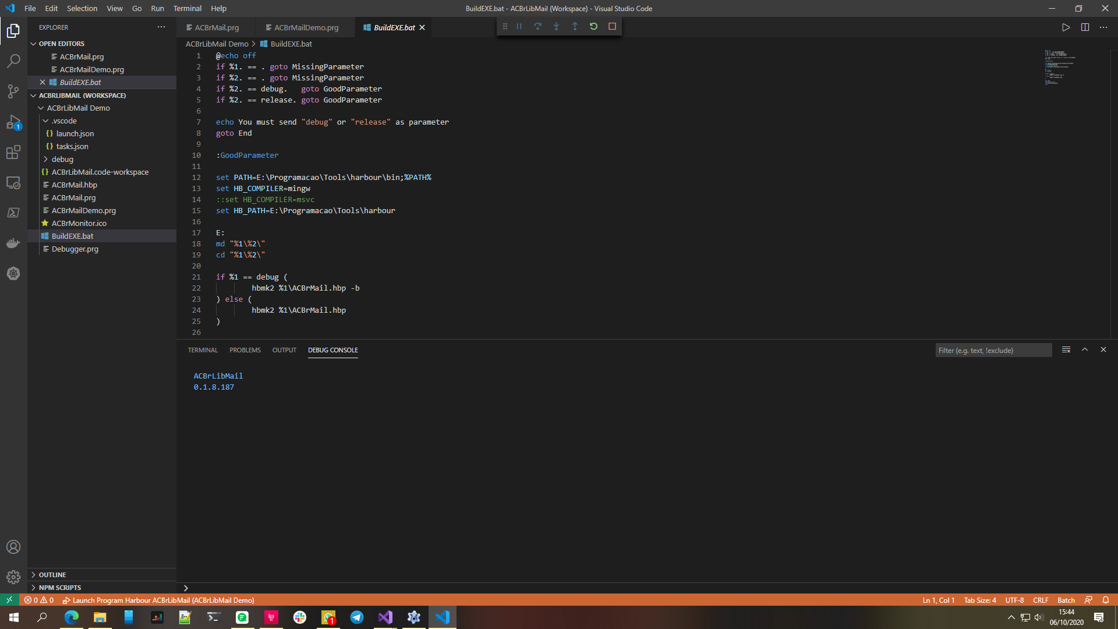Switch to the ACBrMail.prg editor tab
Screen dimensions: 1118x629
point(215,27)
